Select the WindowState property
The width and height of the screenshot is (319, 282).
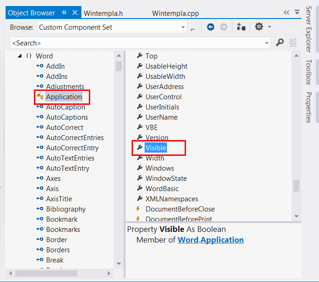166,178
